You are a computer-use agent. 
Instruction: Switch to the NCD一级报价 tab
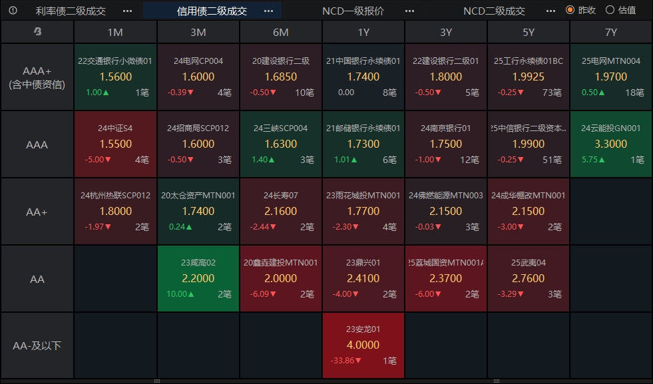(x=353, y=11)
